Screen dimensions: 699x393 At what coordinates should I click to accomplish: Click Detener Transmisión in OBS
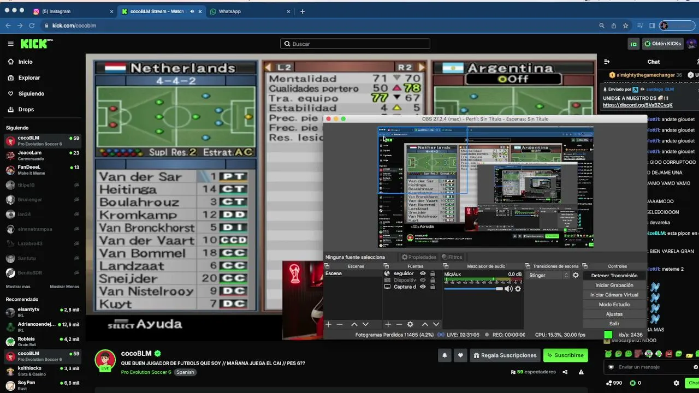coord(614,276)
